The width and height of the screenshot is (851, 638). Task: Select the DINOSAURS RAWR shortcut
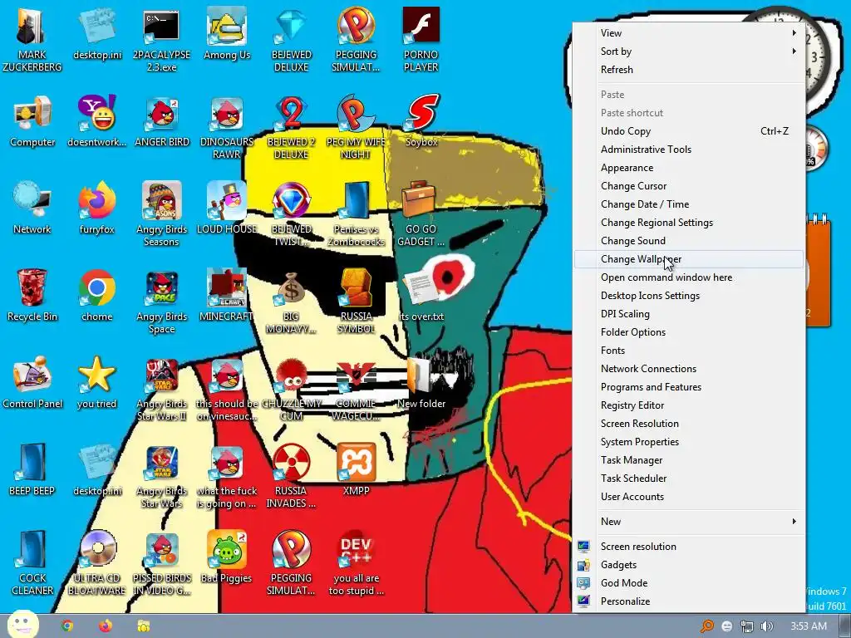tap(227, 127)
